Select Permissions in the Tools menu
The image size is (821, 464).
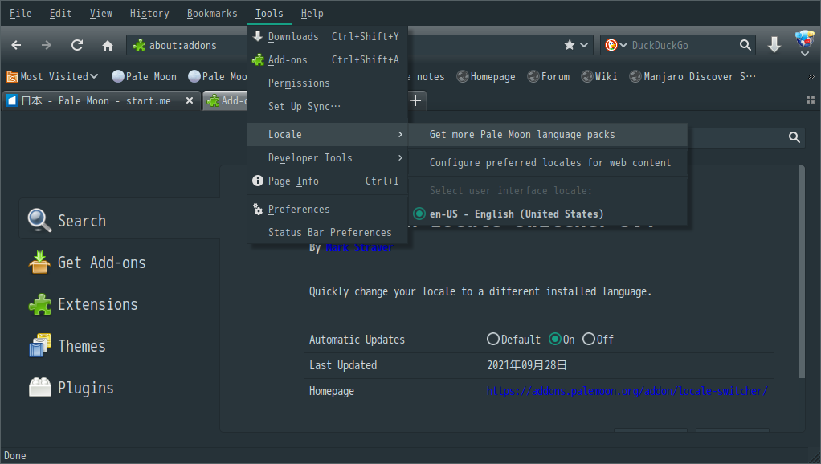[327, 83]
